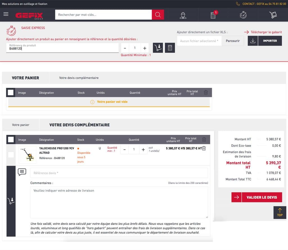Switch to the Votre devis complémentaire tab
The height and width of the screenshot is (250, 288).
coord(79,78)
